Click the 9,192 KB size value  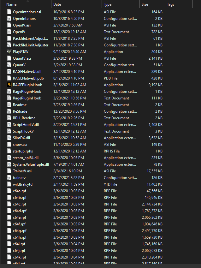tap(155, 85)
